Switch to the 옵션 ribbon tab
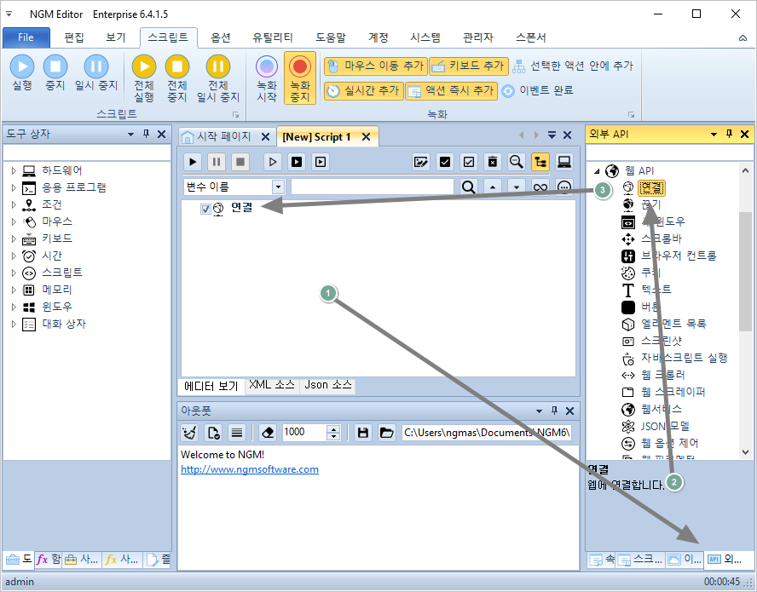 click(221, 37)
